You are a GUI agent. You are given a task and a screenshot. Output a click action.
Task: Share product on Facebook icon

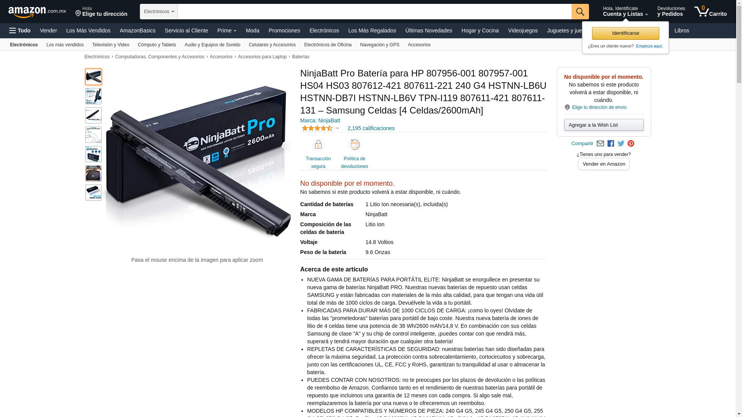click(611, 144)
